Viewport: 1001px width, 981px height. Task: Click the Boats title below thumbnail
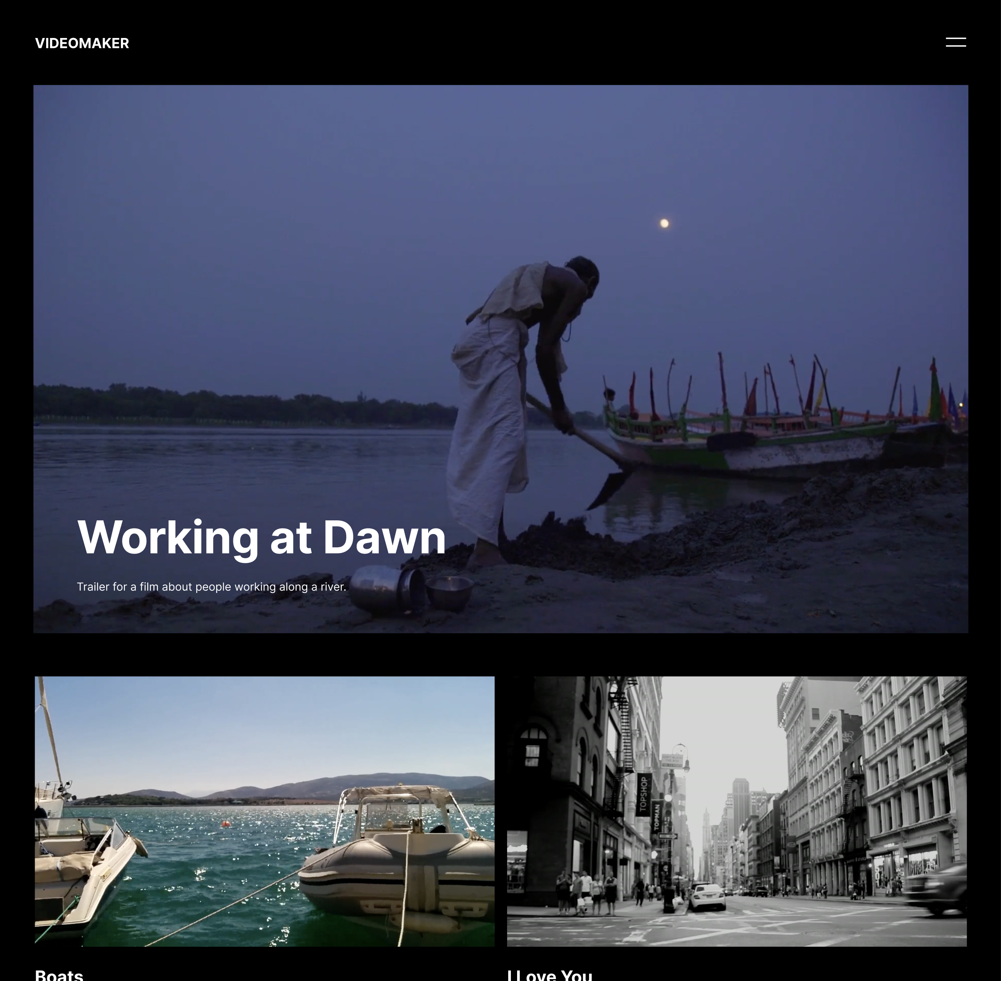(59, 975)
